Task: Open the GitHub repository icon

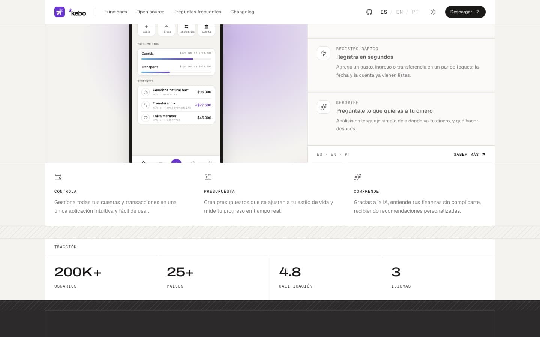Action: [369, 12]
